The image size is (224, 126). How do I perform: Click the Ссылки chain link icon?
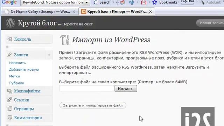9,100
